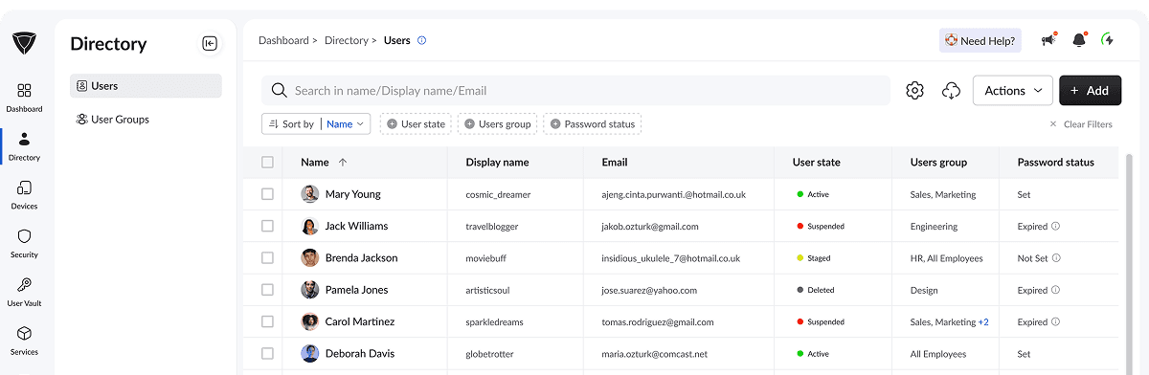The height and width of the screenshot is (375, 1149).
Task: Open announcements megaphone icon
Action: point(1048,40)
